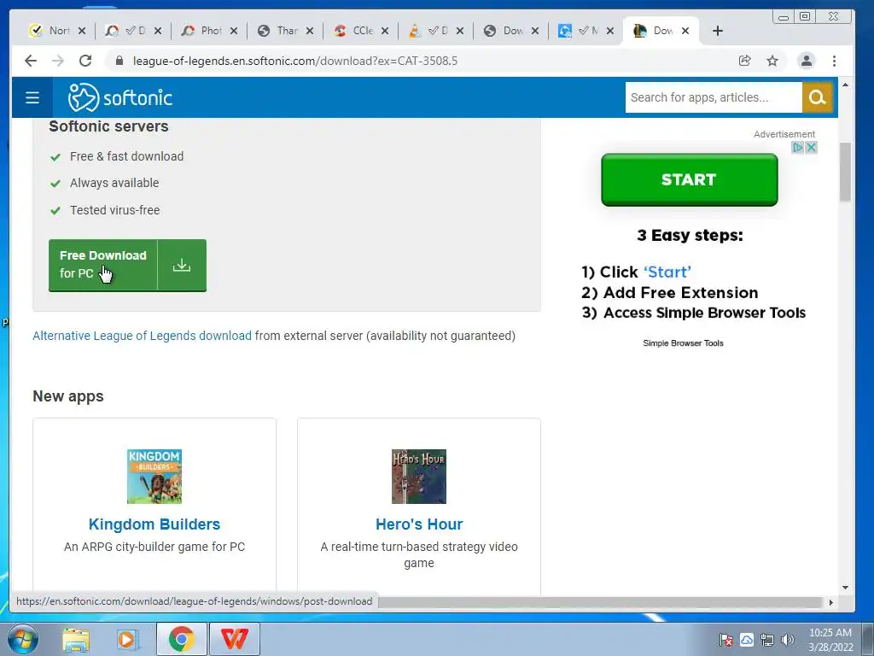Open a new tab with plus button

pyautogui.click(x=718, y=32)
